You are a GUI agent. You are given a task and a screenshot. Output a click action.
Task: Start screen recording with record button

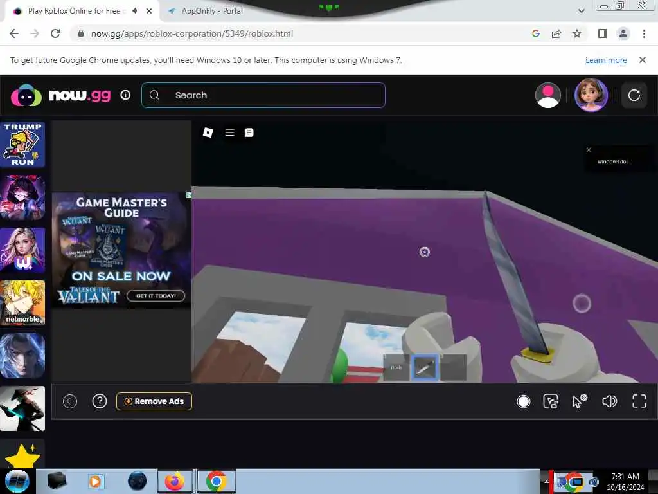click(x=523, y=401)
